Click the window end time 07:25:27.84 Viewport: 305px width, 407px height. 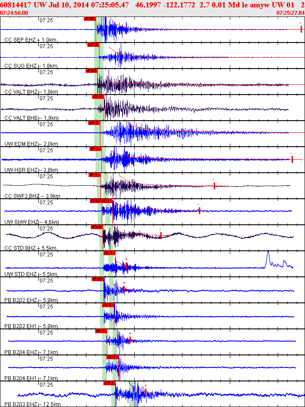[x=291, y=13]
